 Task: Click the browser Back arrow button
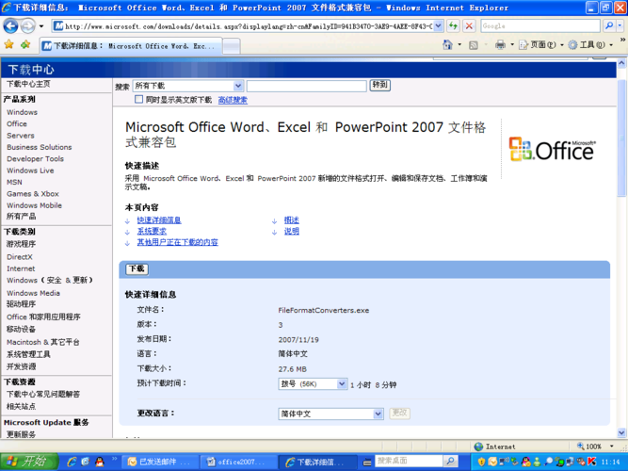pyautogui.click(x=11, y=26)
